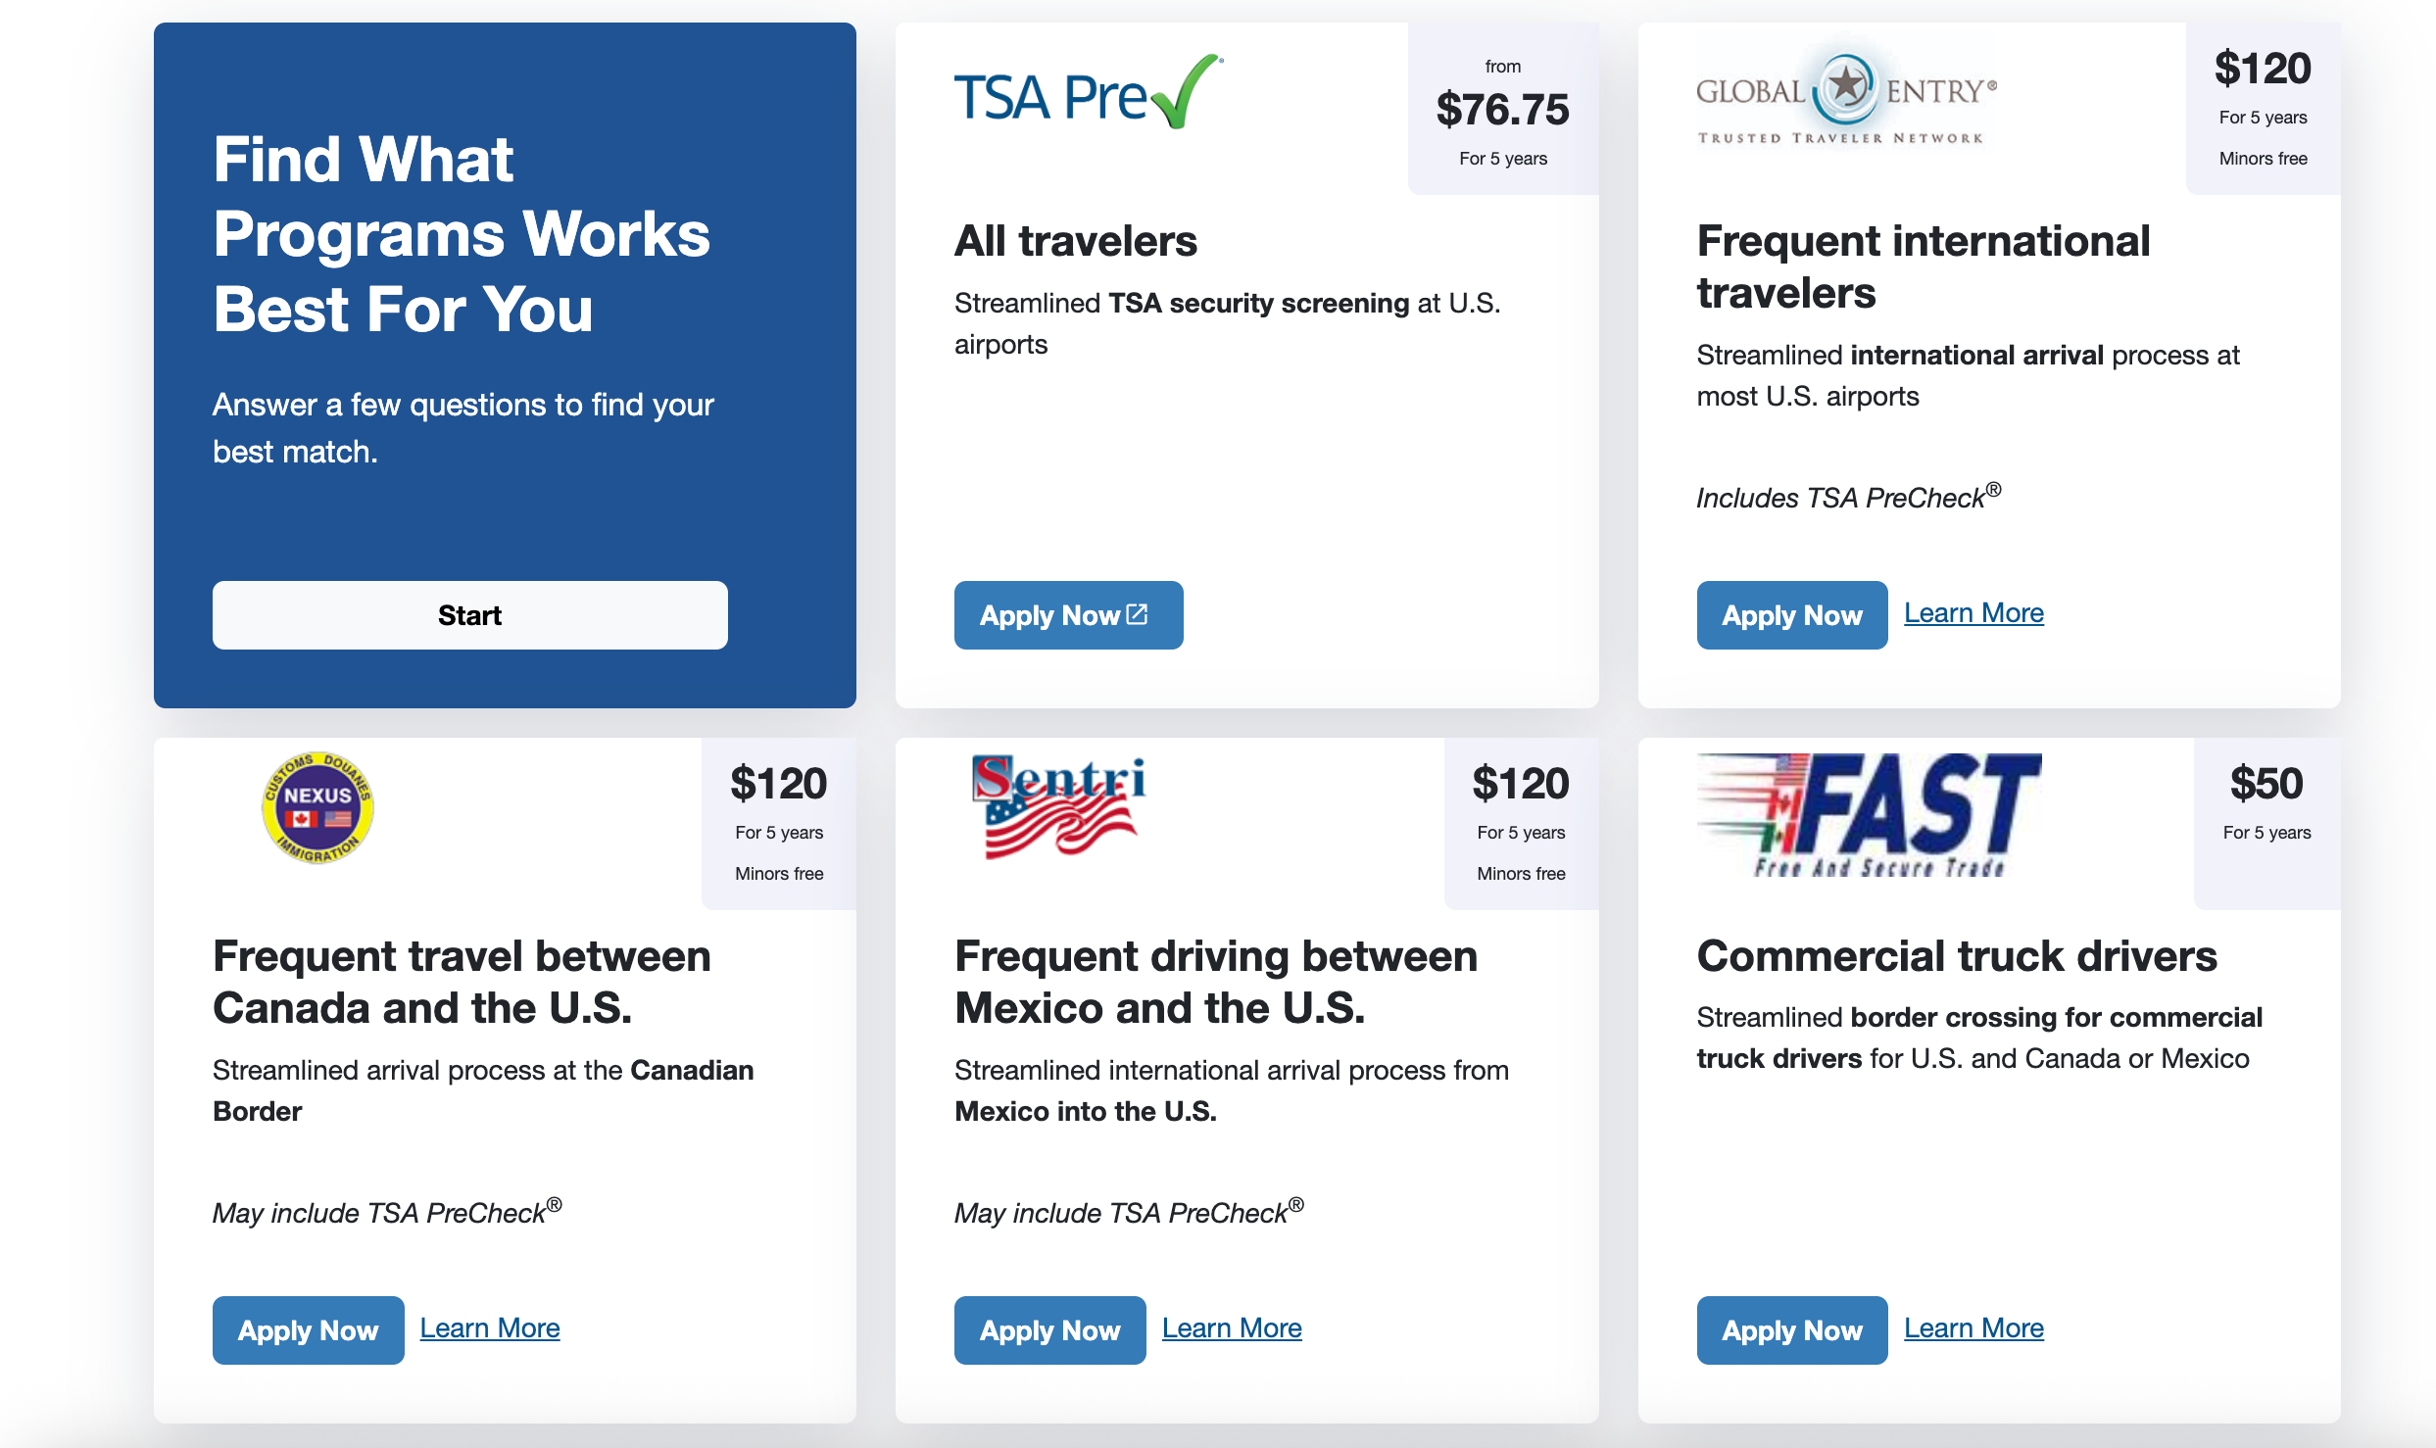Click the TSA PreCheck logo
Image resolution: width=2436 pixels, height=1448 pixels.
tap(1089, 92)
